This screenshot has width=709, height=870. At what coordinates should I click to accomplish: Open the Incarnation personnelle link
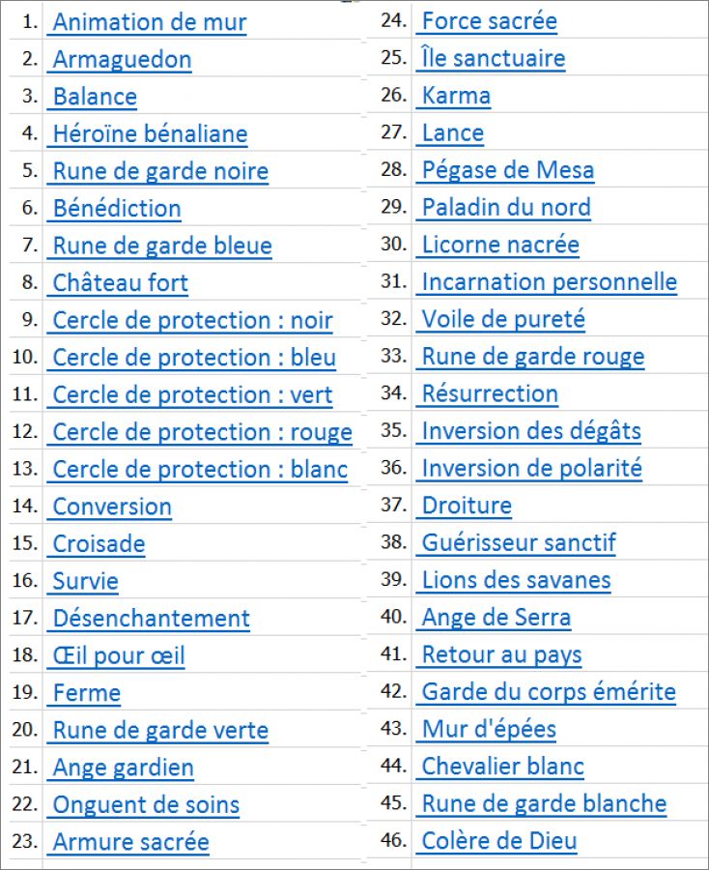click(x=549, y=283)
